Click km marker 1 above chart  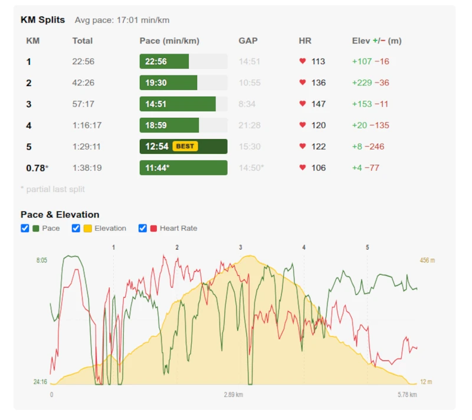click(113, 247)
